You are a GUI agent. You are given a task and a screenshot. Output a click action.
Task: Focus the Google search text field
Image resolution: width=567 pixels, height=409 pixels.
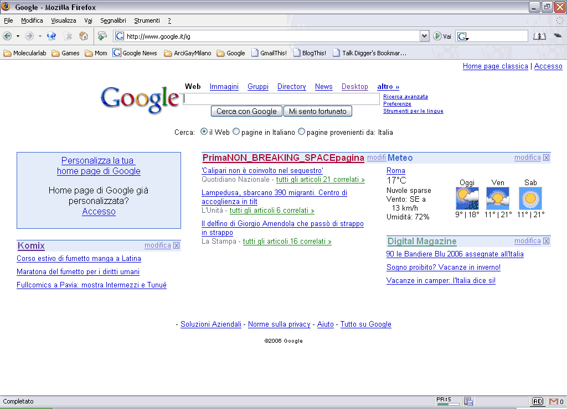click(281, 98)
